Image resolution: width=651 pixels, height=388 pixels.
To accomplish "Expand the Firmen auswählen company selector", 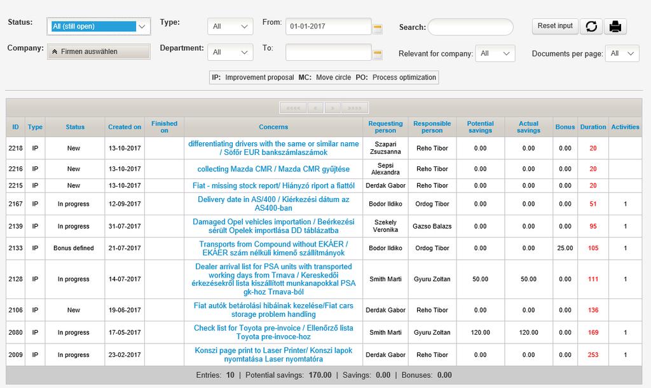I will point(99,51).
